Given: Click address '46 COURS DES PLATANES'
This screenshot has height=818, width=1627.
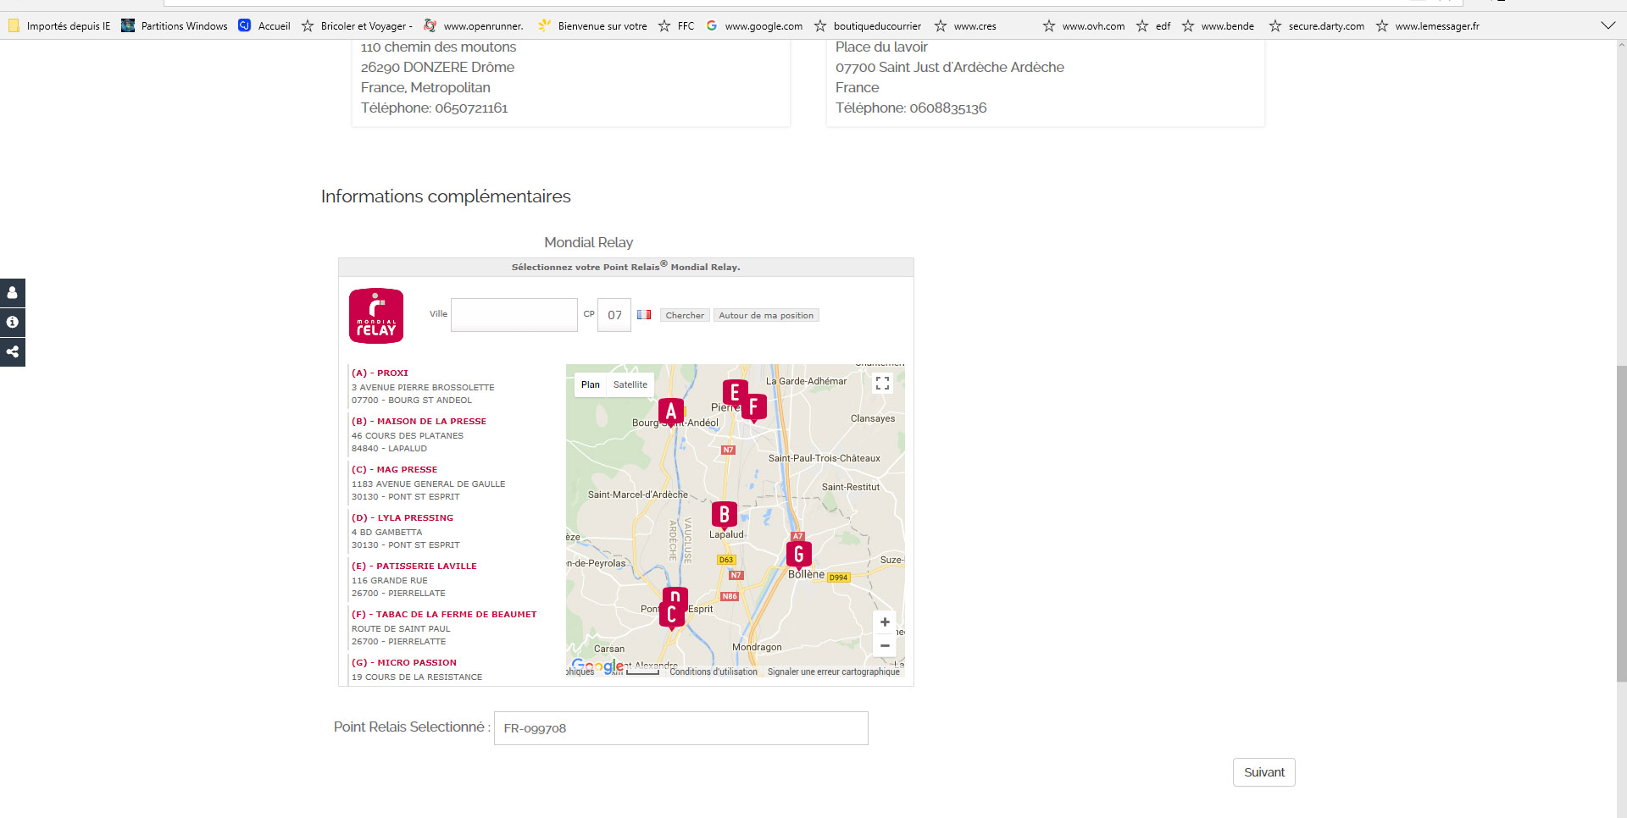Looking at the screenshot, I should coord(408,435).
